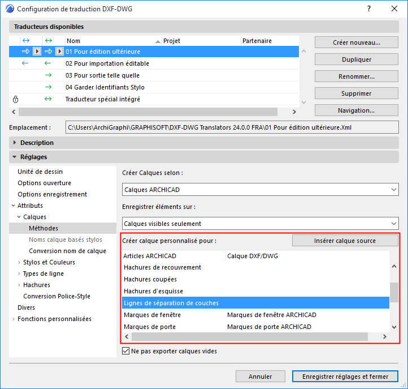Select translator 03 Pour sortie telle quelle
This screenshot has width=408, height=389.
pyautogui.click(x=154, y=75)
